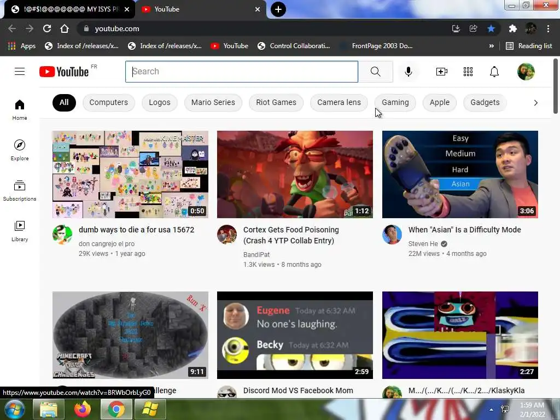Show more filter chips with right arrow
Screen dimensions: 560x420
[535, 103]
